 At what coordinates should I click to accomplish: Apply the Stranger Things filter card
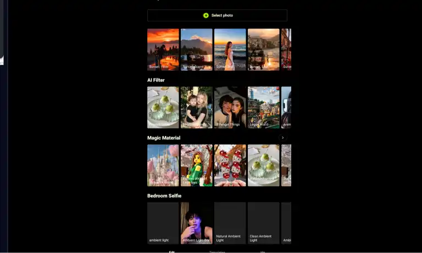coord(230,107)
